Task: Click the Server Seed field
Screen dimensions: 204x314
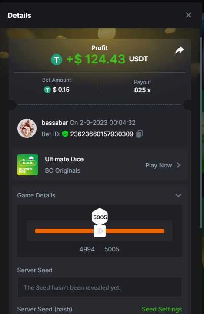Action: [100, 287]
